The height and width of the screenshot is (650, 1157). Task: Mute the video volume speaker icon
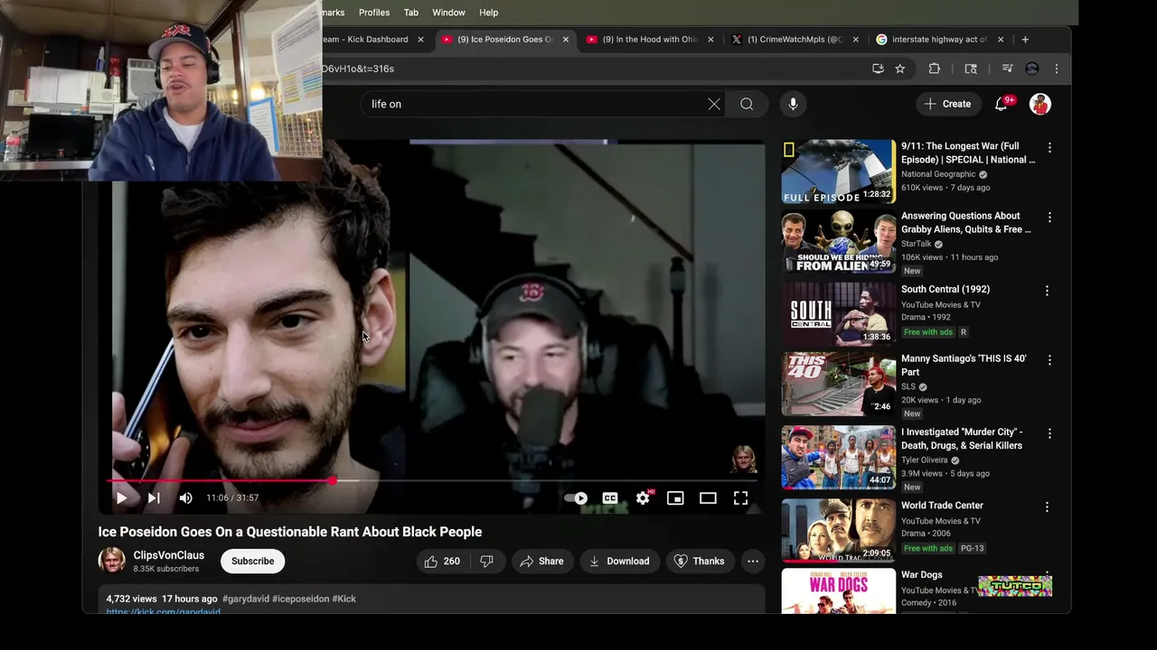pyautogui.click(x=185, y=497)
